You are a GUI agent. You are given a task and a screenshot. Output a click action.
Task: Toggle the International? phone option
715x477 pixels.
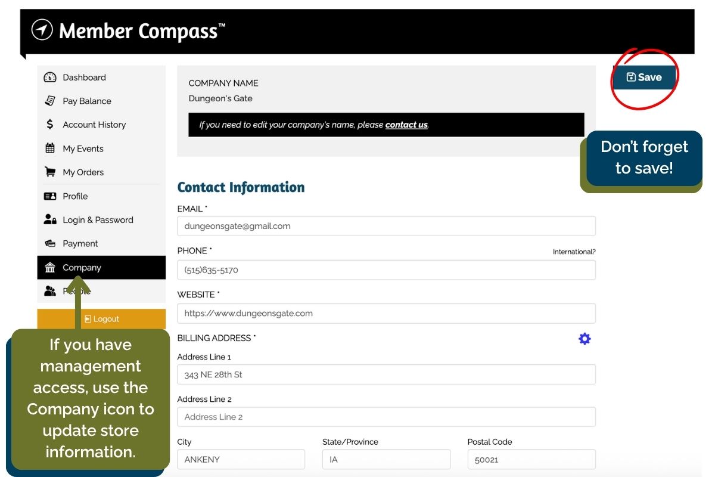click(574, 252)
